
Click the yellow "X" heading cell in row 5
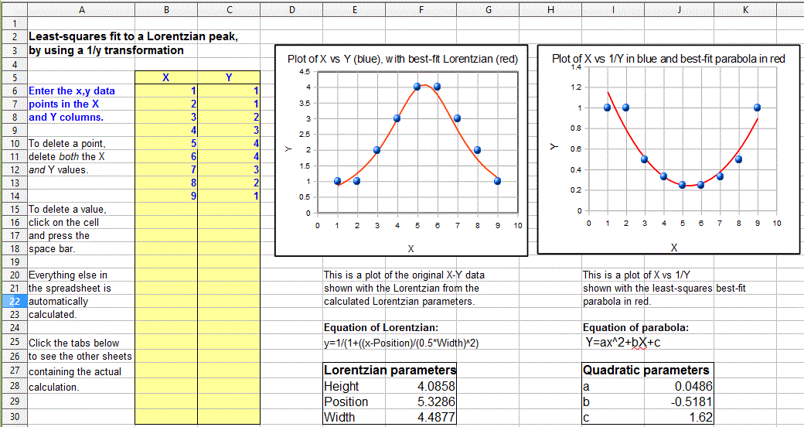click(x=166, y=77)
